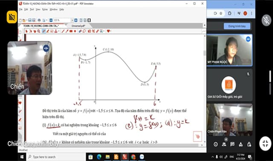Open Meet activities shapes icon

coord(241,144)
